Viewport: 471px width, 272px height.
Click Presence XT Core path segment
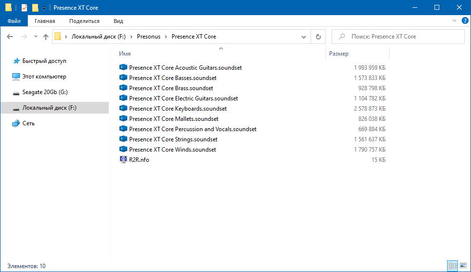[x=194, y=37]
